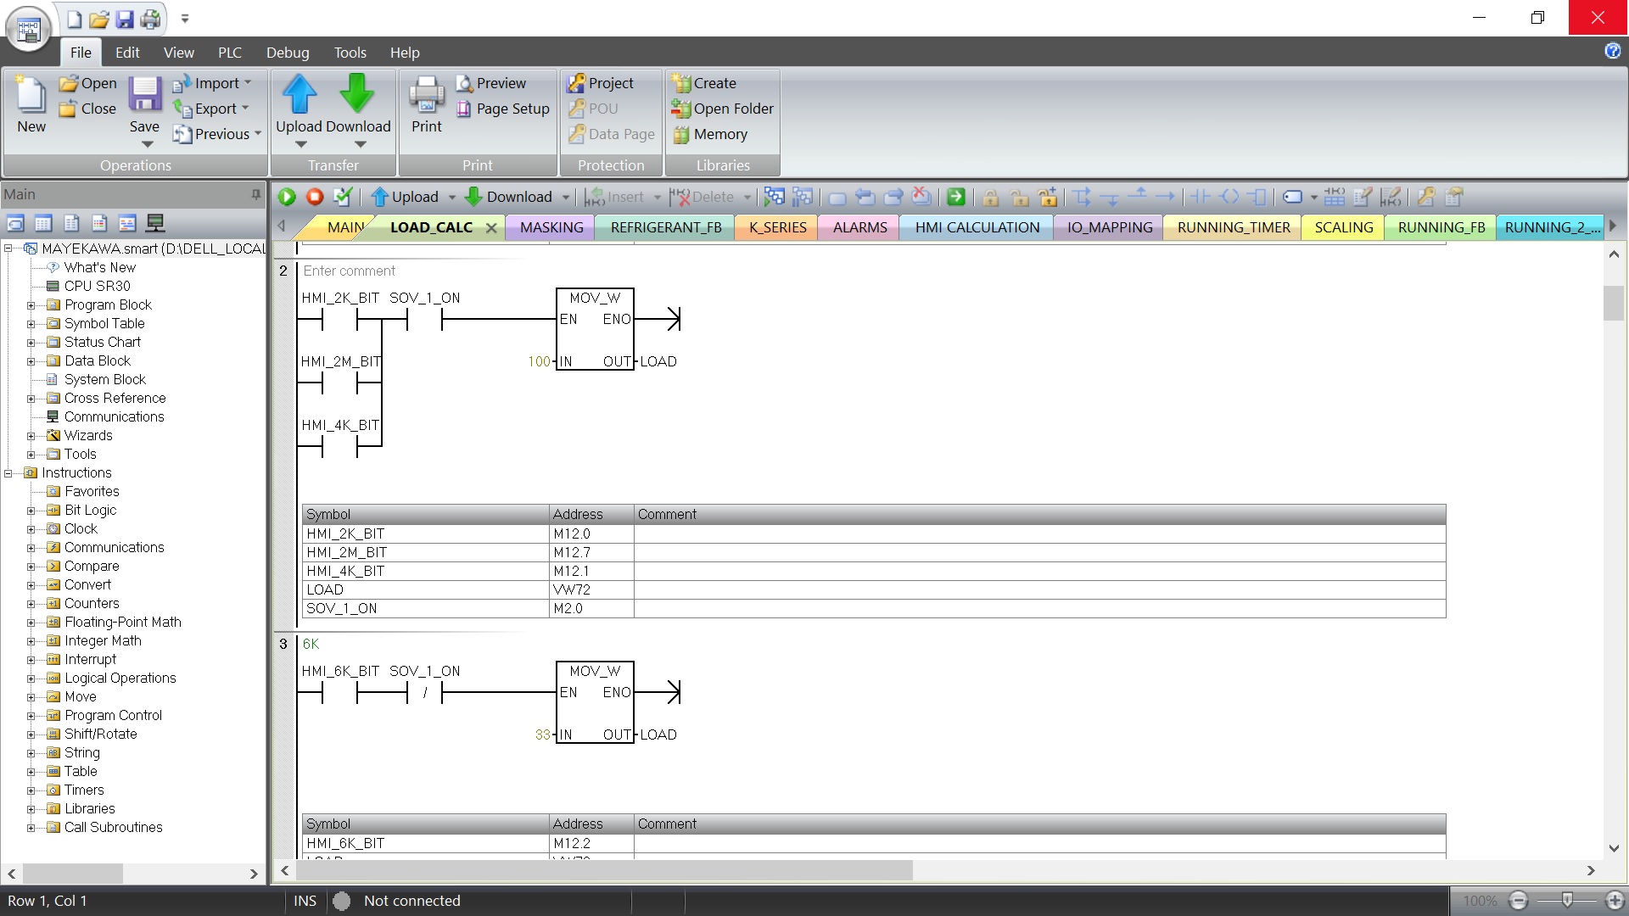Click the Page Setup button

(503, 109)
